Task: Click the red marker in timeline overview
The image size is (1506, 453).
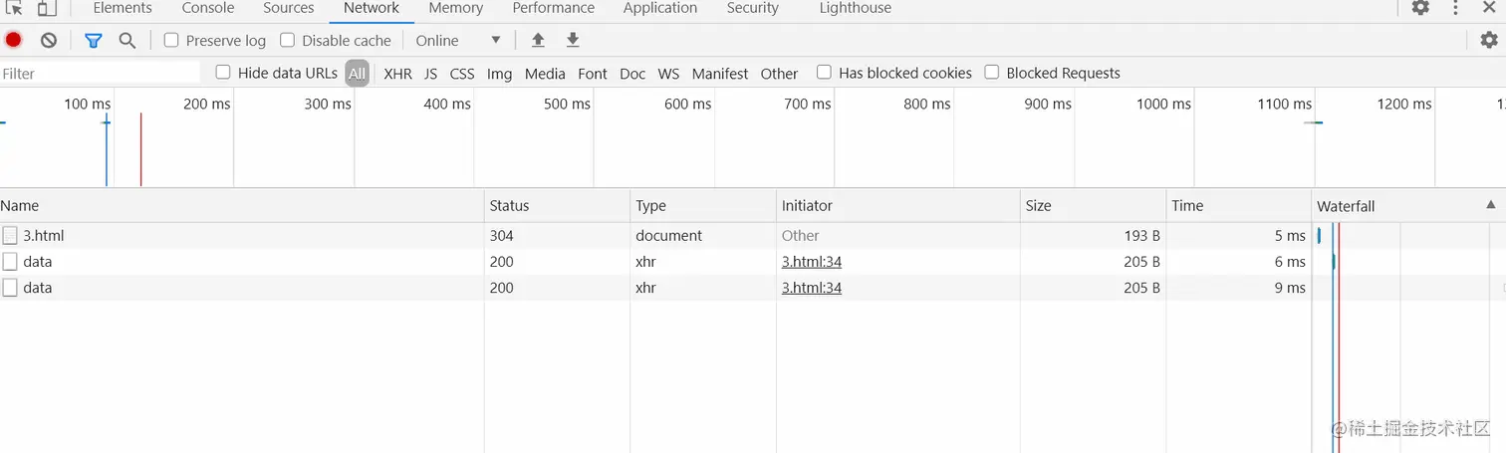Action: click(x=140, y=149)
